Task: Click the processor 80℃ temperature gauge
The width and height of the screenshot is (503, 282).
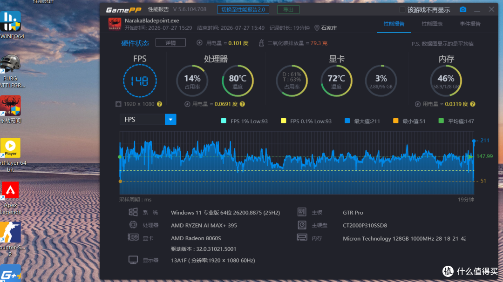Action: tap(238, 81)
